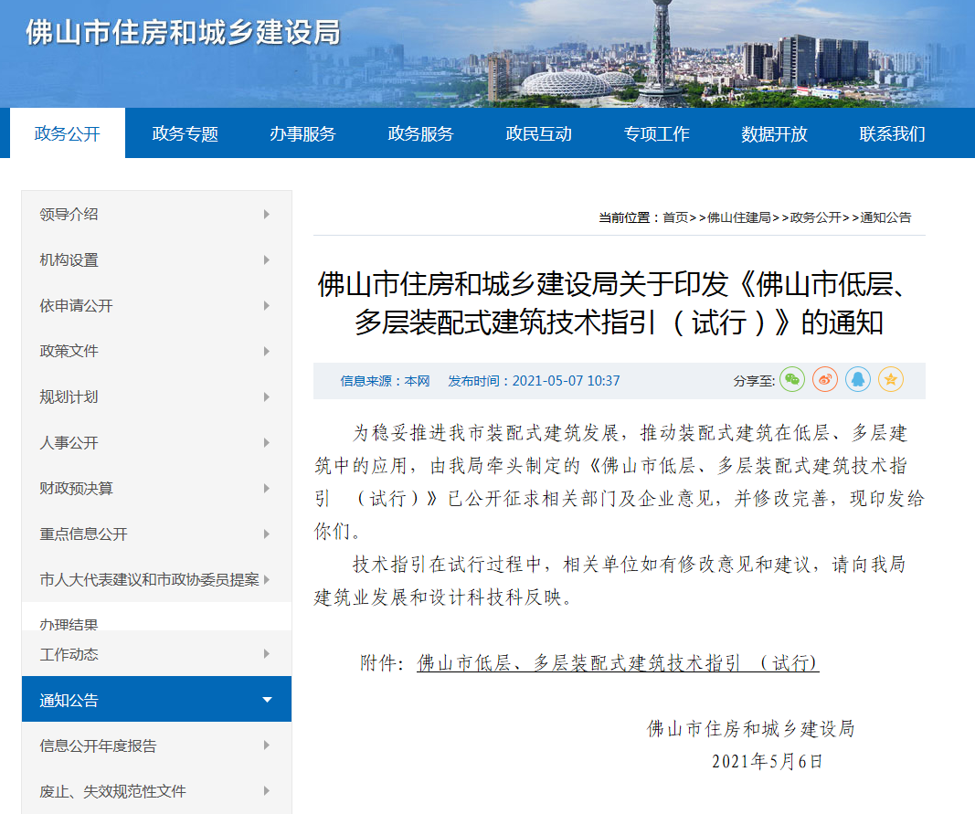Select 规划计划 in sidebar
This screenshot has width=975, height=814.
(69, 396)
